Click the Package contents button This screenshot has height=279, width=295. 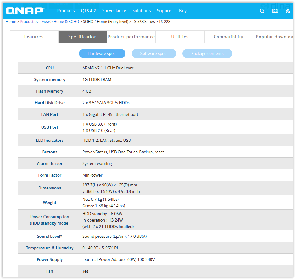coord(207,53)
